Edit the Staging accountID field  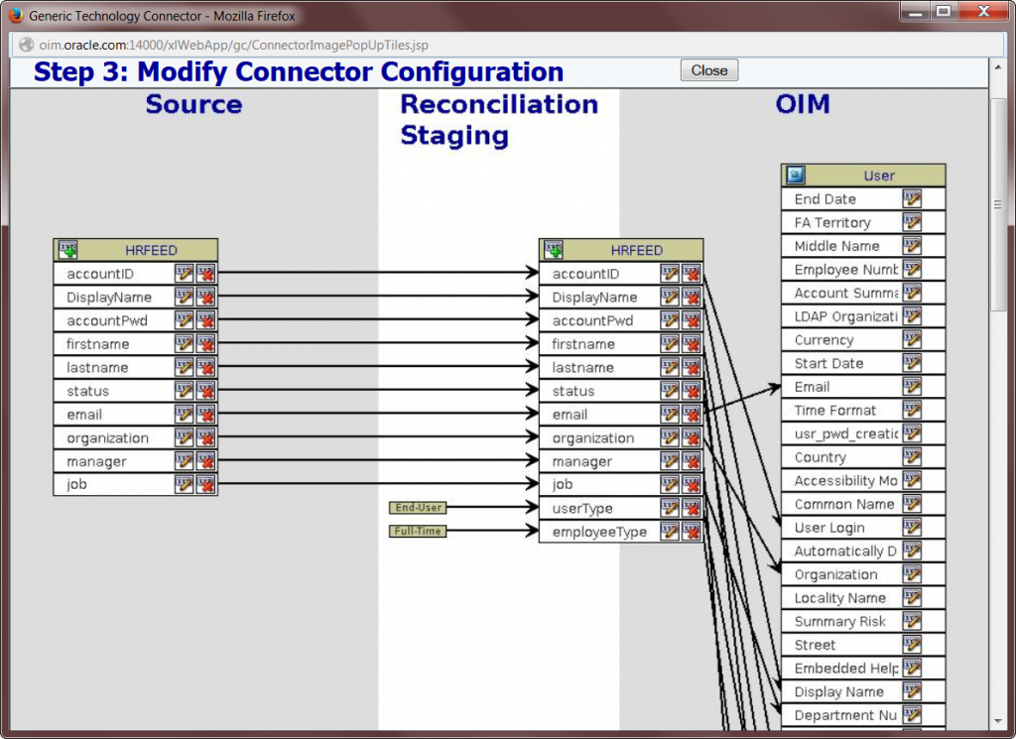pos(670,274)
